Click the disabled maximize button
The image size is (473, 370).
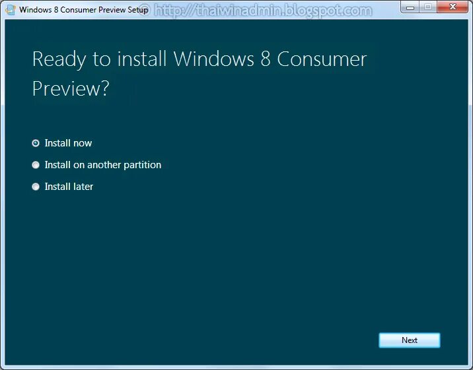pos(428,7)
